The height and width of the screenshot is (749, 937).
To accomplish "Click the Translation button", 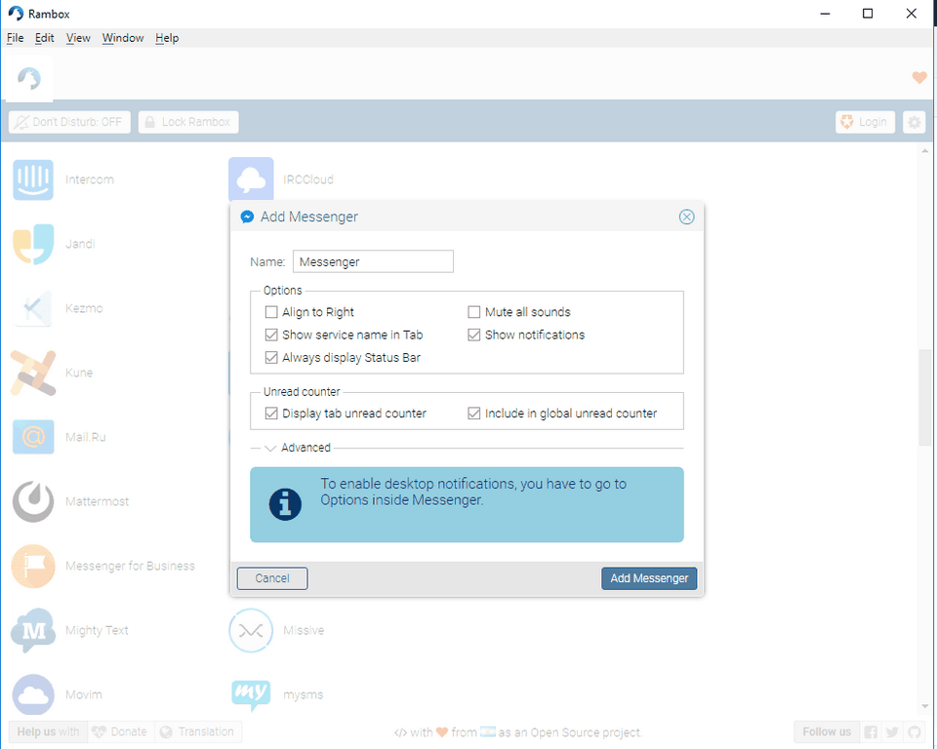I will pyautogui.click(x=198, y=731).
